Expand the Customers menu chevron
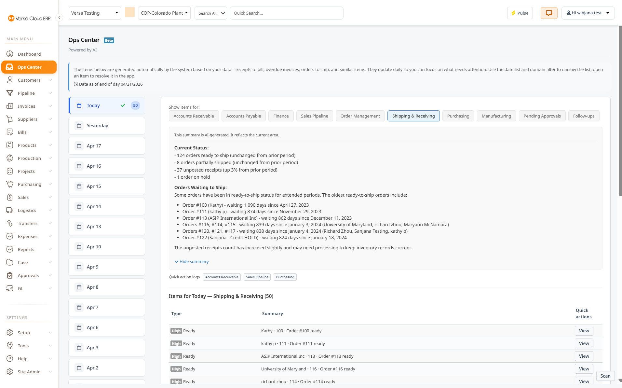 click(50, 80)
